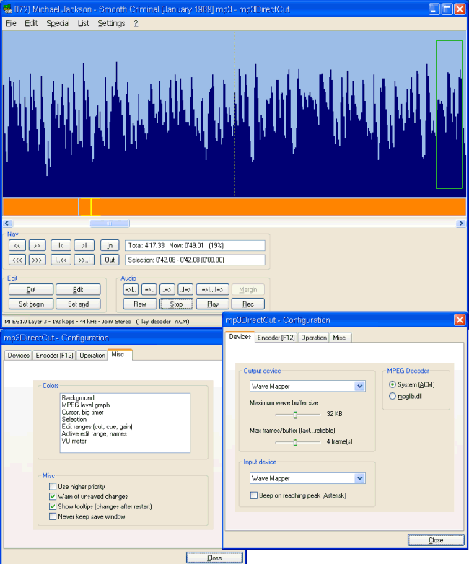The width and height of the screenshot is (469, 564).
Task: Select System (ACM) MPEG decoder radio
Action: (x=393, y=384)
